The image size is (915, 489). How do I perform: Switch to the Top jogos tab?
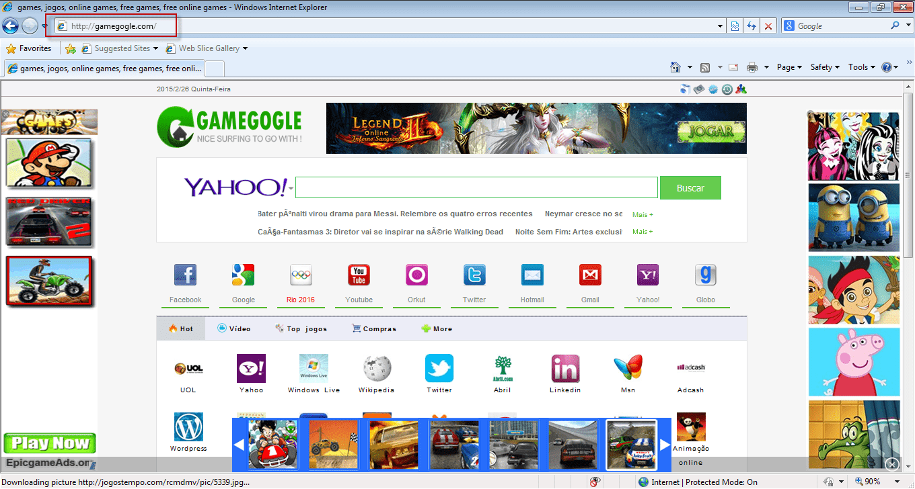(301, 328)
